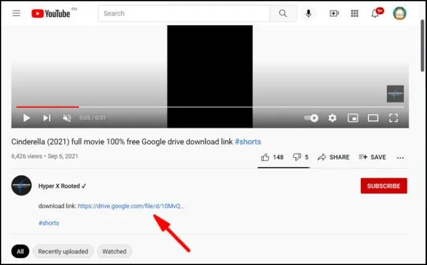Click the SHARE button
The image size is (427, 265).
[334, 157]
